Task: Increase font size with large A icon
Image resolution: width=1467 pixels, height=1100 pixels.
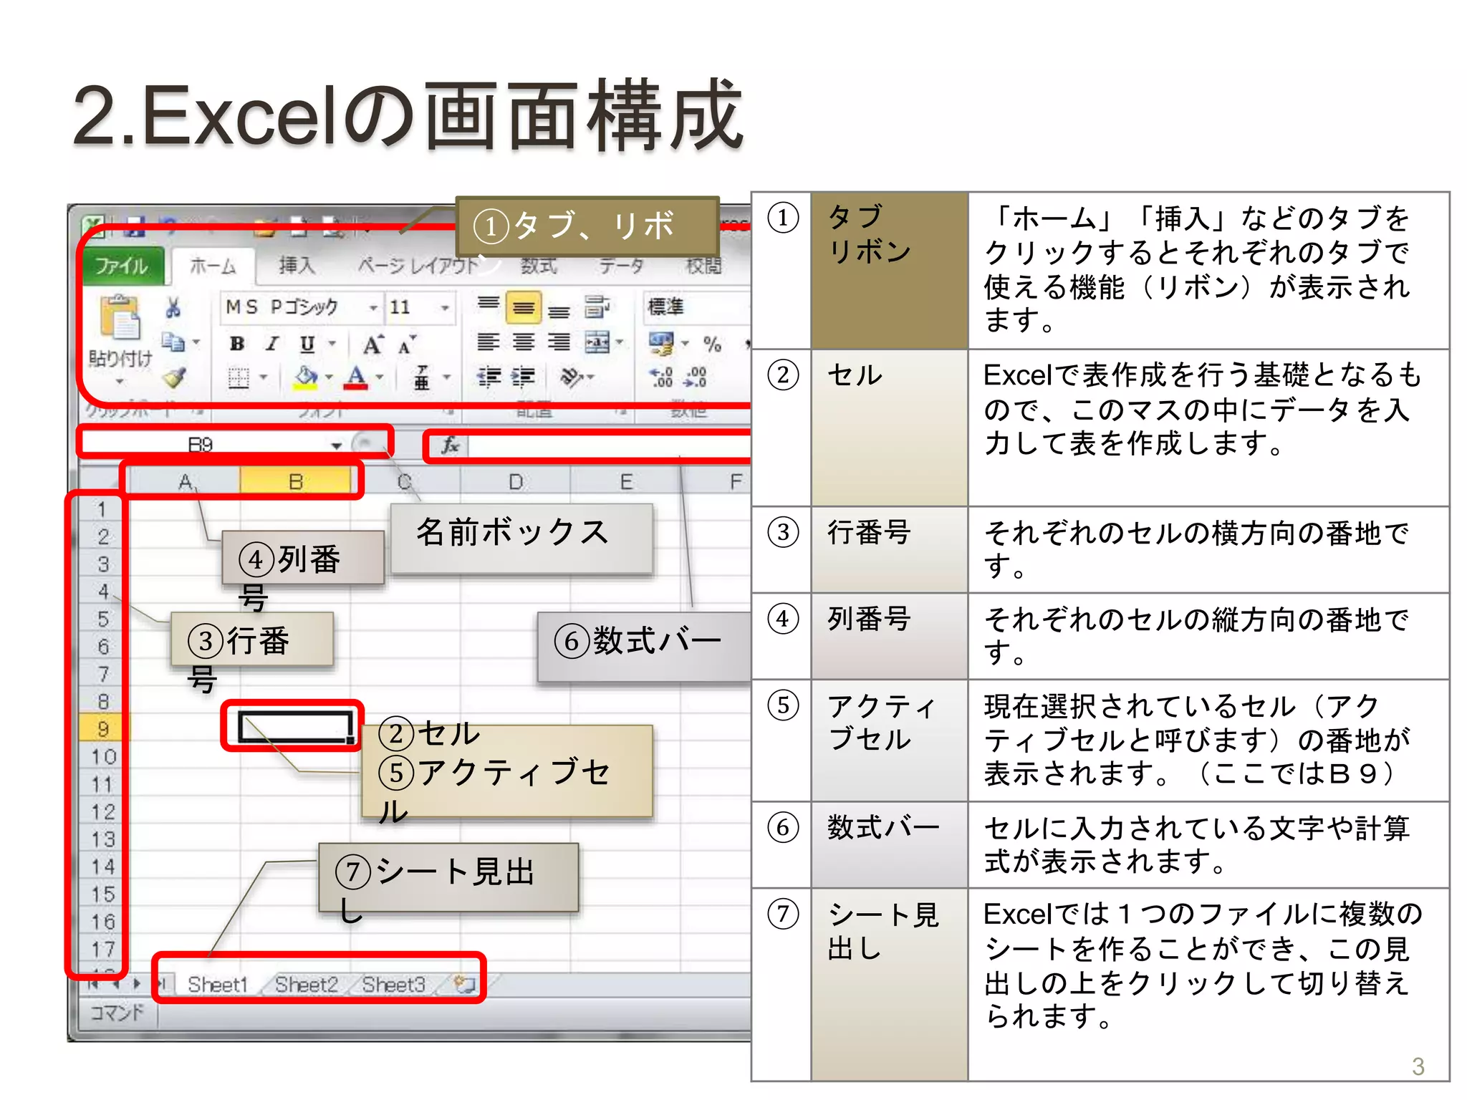Action: pos(373,344)
